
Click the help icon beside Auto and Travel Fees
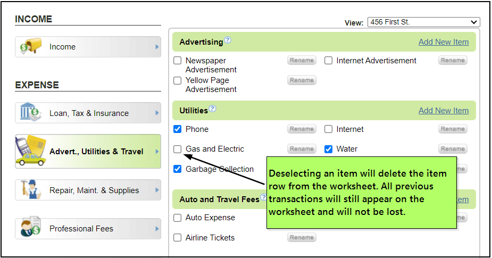click(x=264, y=198)
